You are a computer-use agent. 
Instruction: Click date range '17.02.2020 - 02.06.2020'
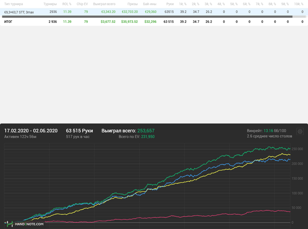[31, 131]
